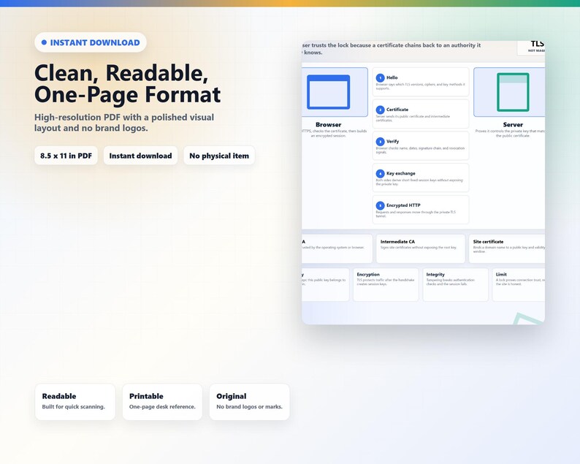
Task: Click the blue dot in Instant Download badge
Action: [x=44, y=42]
